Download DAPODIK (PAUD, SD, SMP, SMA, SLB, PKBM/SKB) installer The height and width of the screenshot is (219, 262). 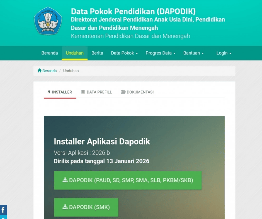pos(128,180)
